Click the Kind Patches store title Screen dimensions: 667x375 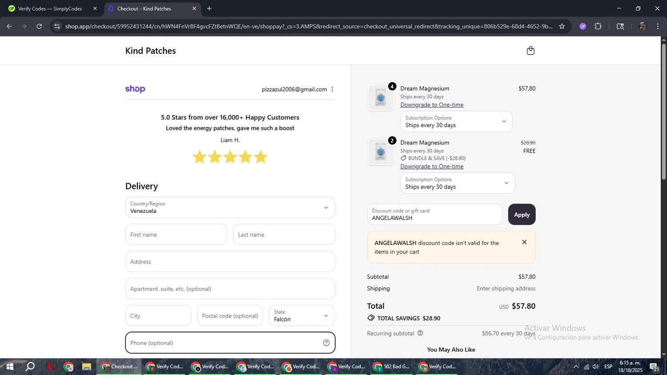[x=151, y=51]
